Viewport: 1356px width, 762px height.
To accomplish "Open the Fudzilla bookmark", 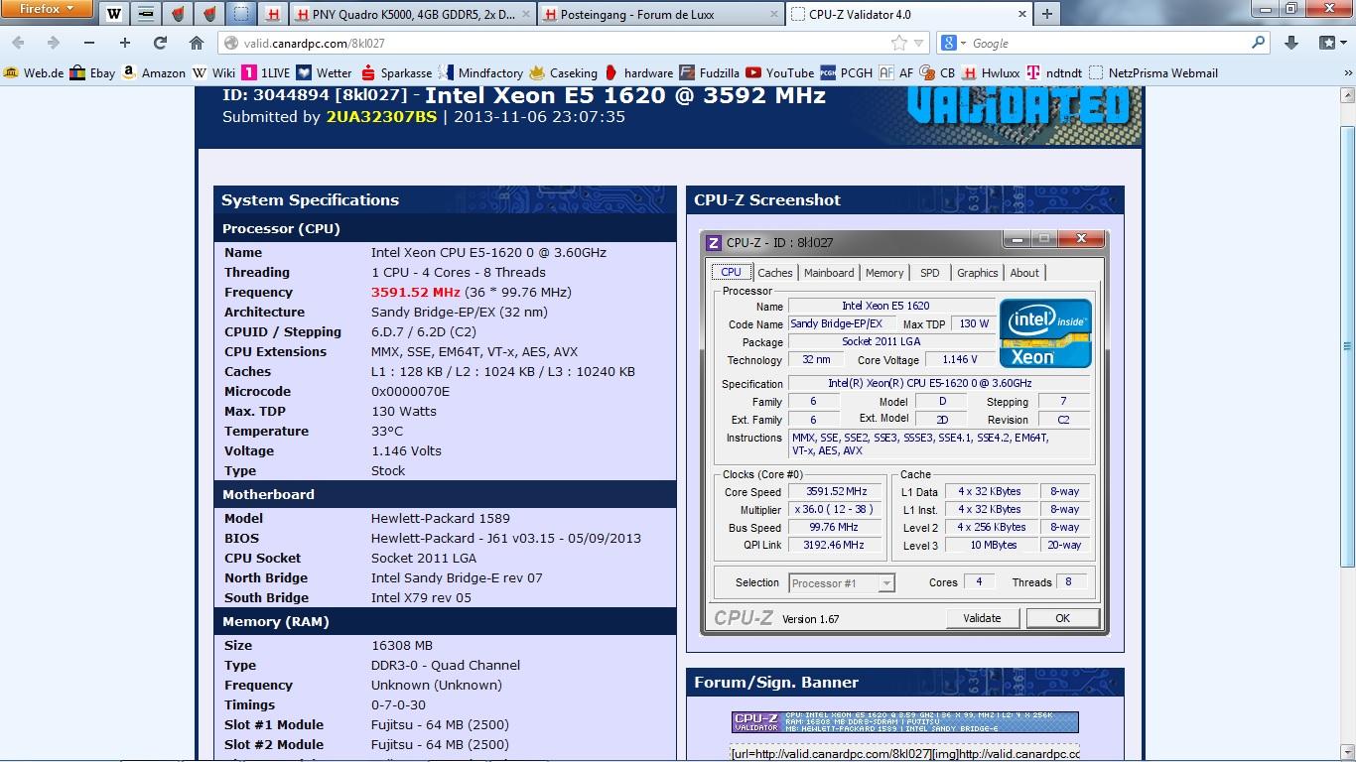I will 710,72.
